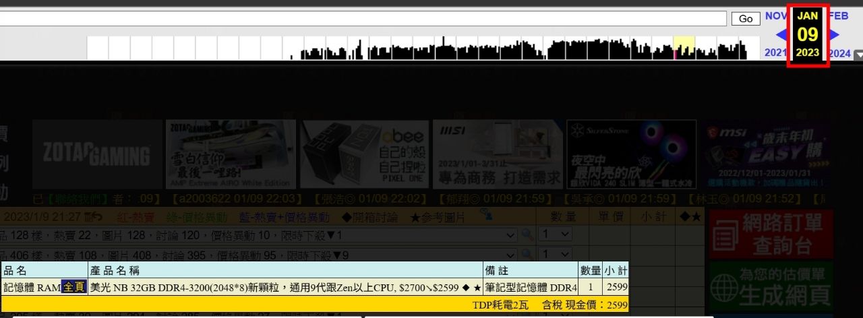Jump to the 2024 capture link
This screenshot has height=318, width=863.
(839, 53)
